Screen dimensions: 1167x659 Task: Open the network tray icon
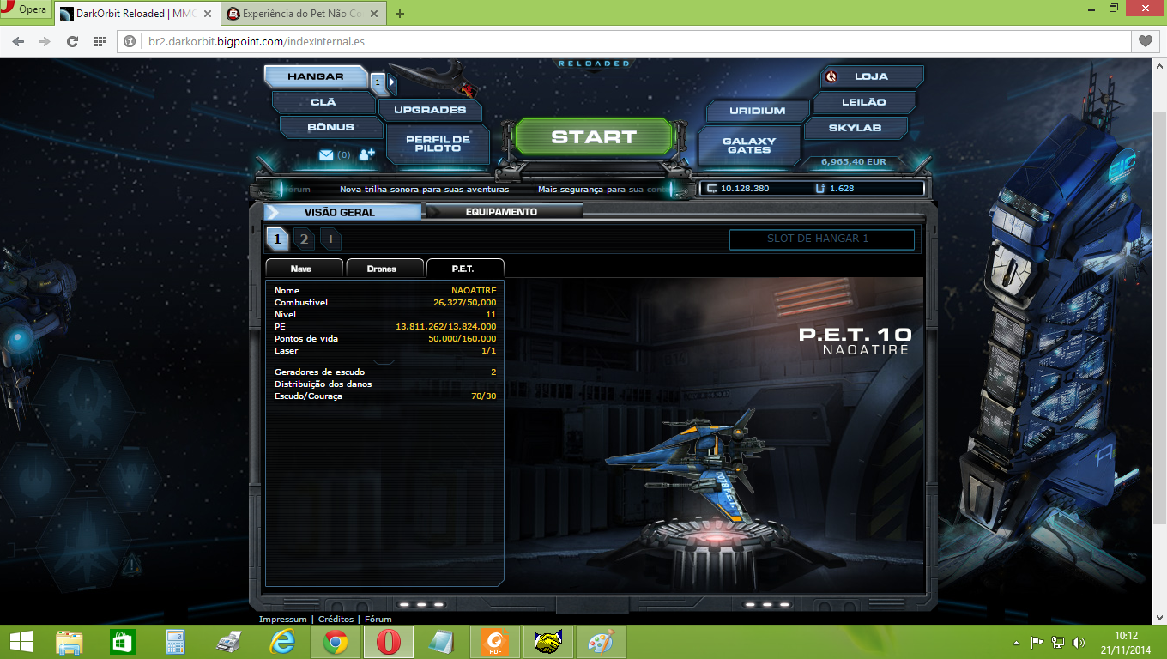[x=1058, y=642]
